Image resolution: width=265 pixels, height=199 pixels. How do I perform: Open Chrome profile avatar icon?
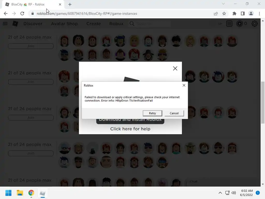[x=251, y=13]
